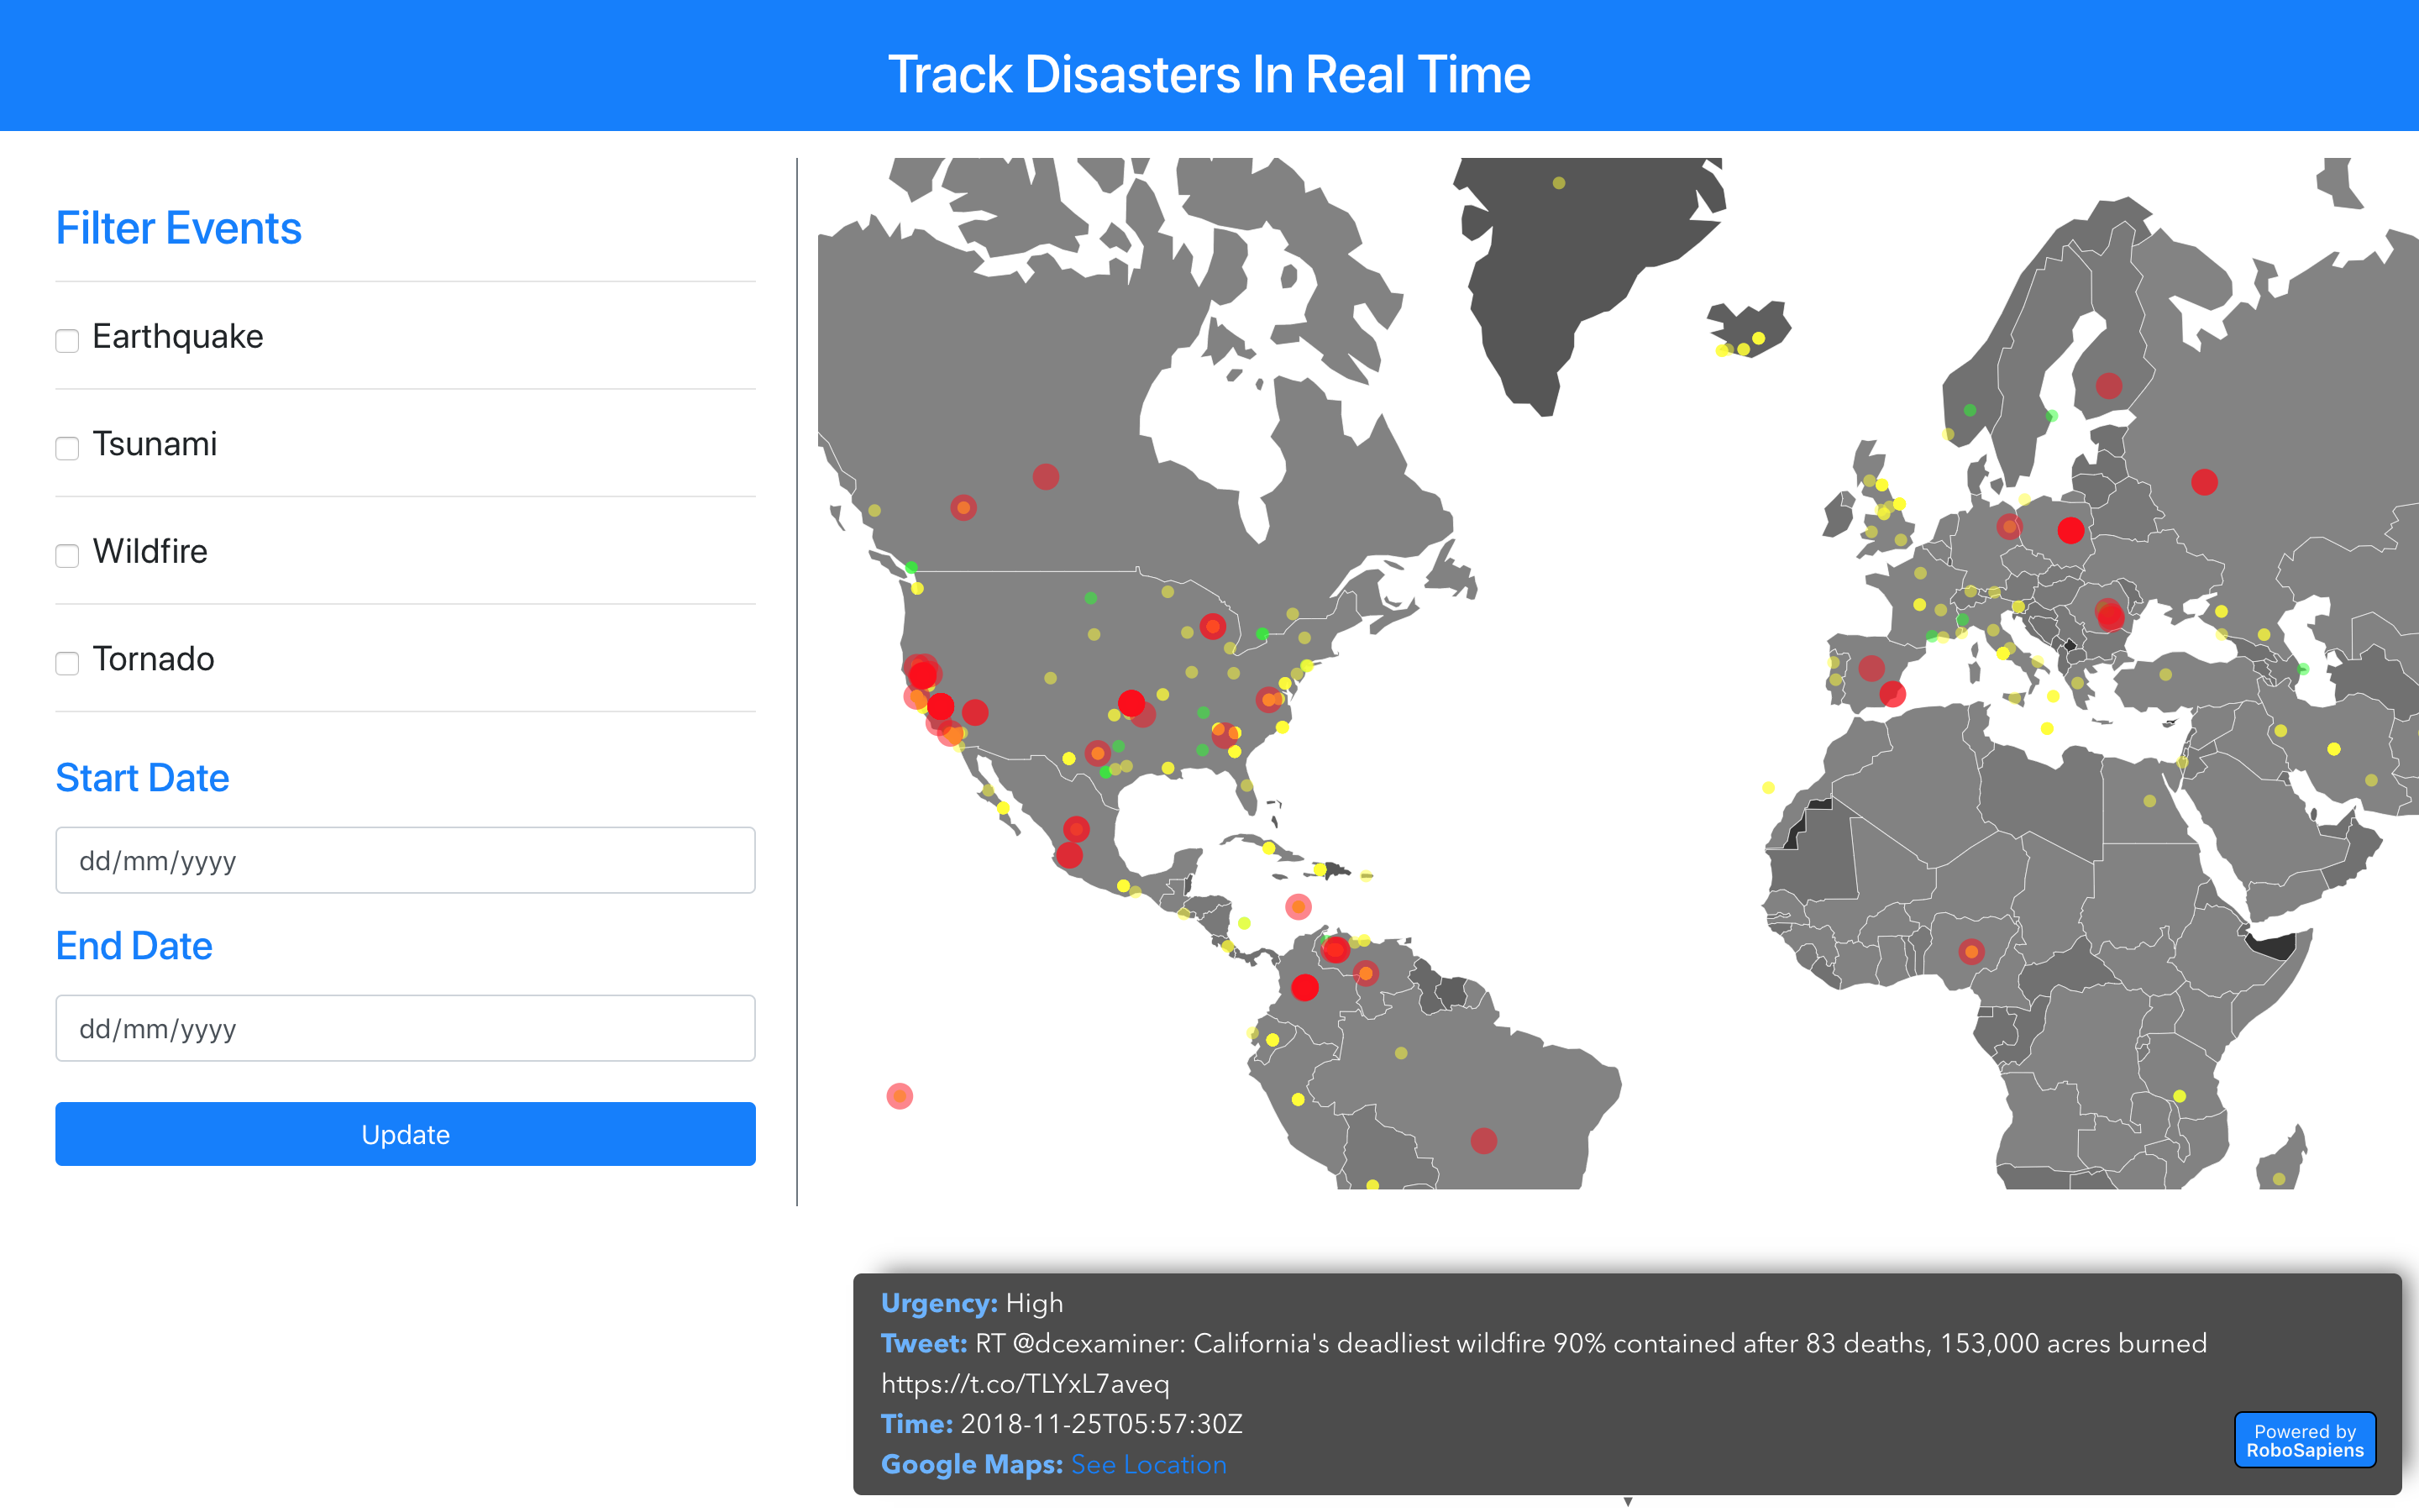
Task: Click the Track Disasters In Real Time title
Action: point(1209,74)
